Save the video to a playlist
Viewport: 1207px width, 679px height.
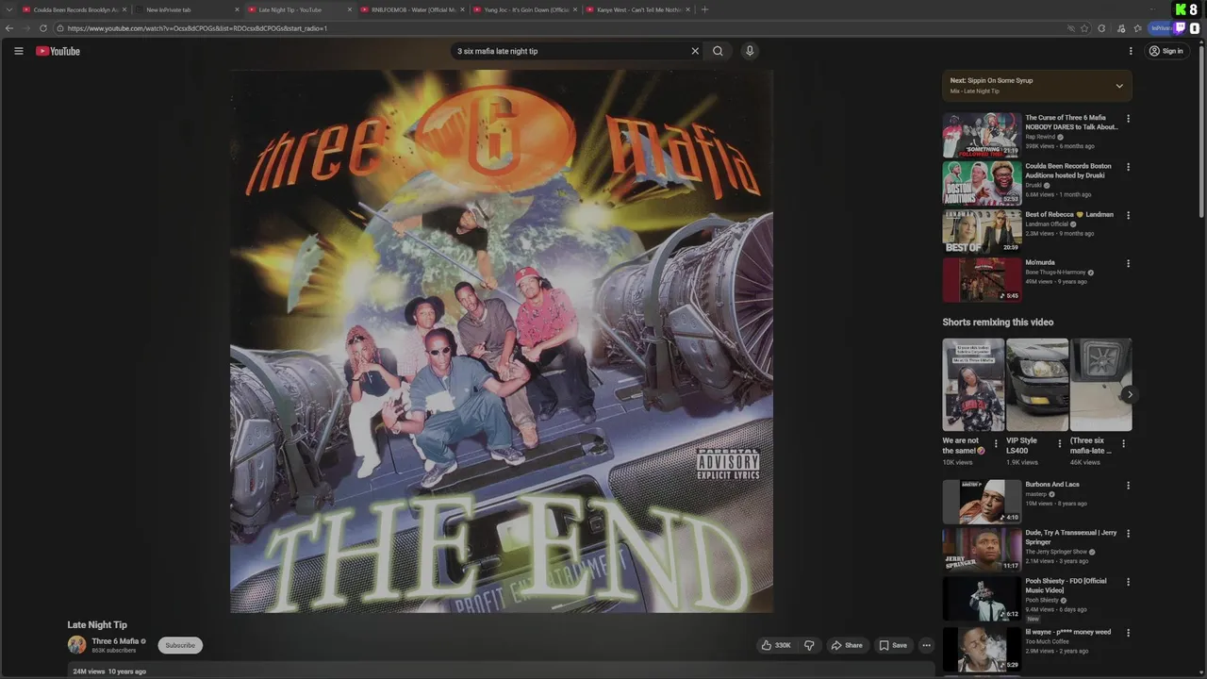point(892,645)
